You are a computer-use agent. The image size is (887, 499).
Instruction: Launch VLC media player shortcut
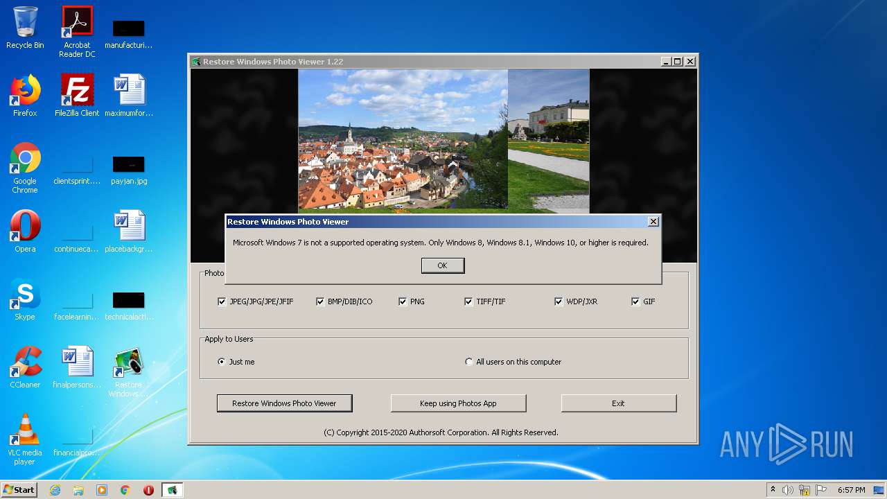25,440
